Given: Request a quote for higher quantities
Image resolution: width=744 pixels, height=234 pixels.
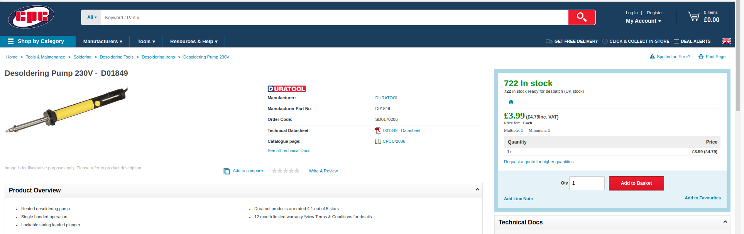Looking at the screenshot, I should [539, 162].
